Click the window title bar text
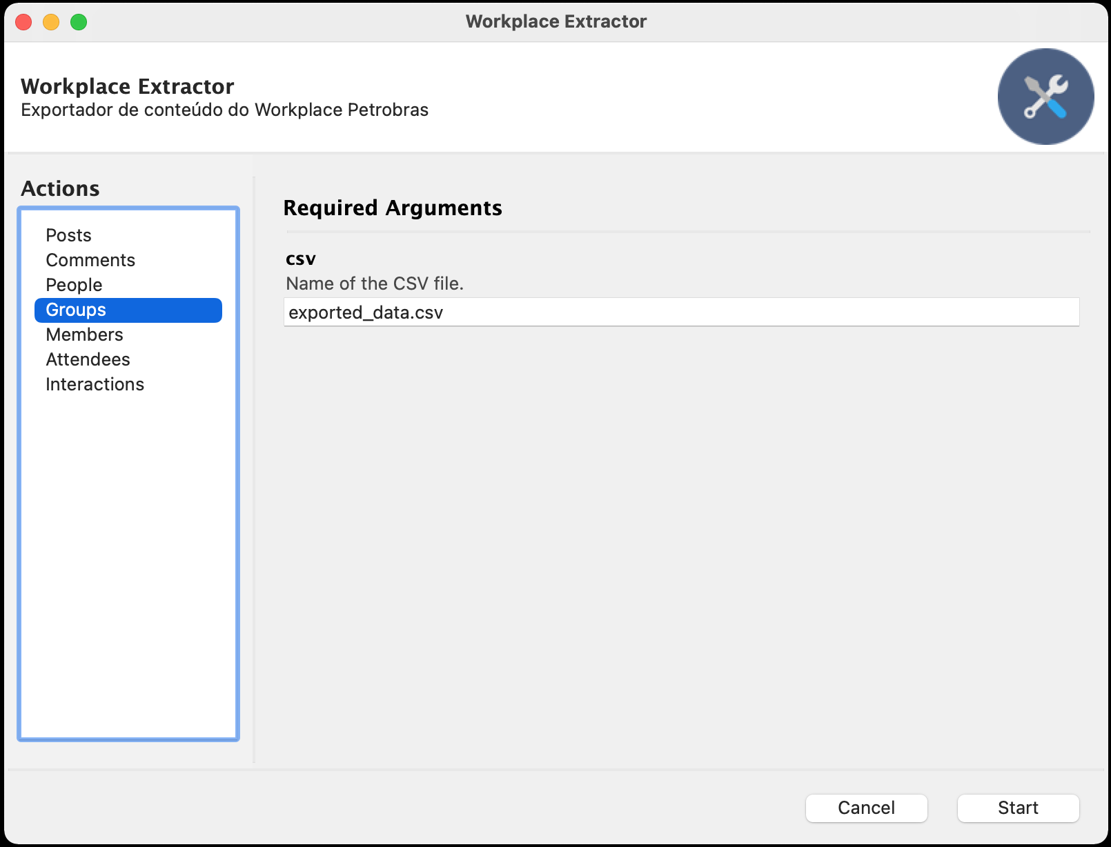 coord(555,21)
